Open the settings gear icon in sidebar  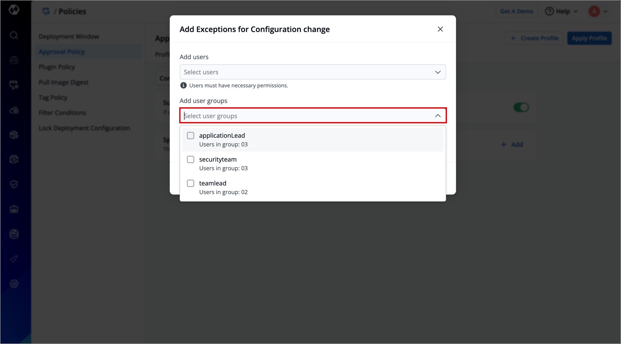14,284
